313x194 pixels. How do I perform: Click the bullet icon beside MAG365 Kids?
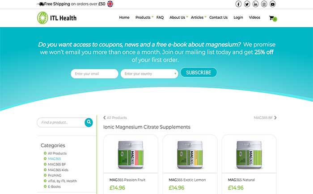point(45,170)
